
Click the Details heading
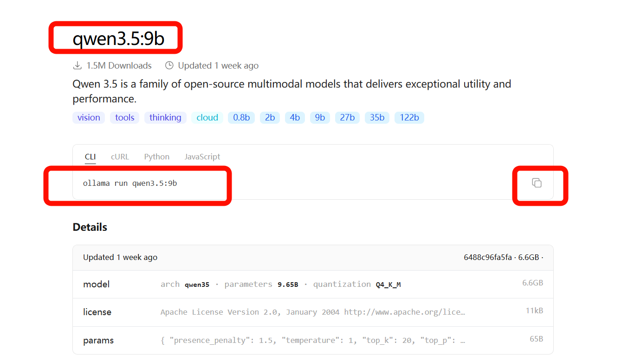pos(90,227)
